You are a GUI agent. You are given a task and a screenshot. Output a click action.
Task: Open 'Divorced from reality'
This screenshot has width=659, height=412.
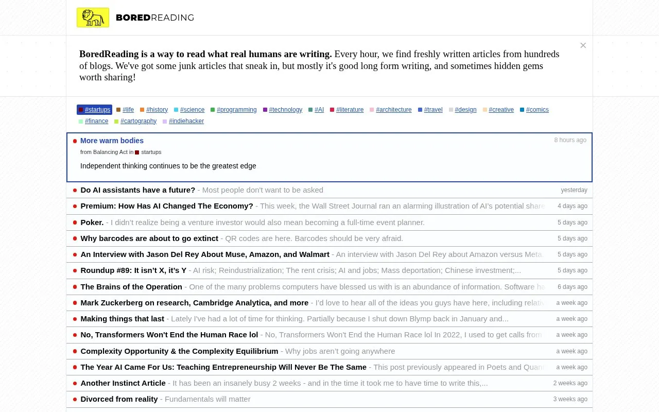[119, 399]
